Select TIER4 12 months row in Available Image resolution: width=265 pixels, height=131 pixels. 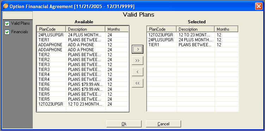coord(83,74)
